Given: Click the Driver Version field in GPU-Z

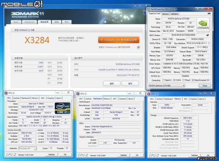Looking at the screenshot, I should [x=185, y=64].
